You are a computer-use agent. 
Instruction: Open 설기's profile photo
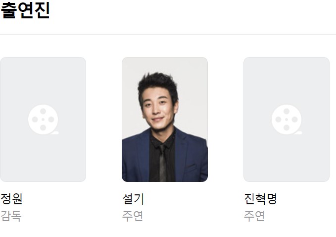[x=165, y=119]
